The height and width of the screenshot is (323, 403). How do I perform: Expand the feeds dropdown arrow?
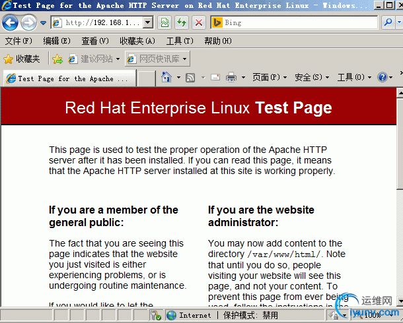pos(203,77)
